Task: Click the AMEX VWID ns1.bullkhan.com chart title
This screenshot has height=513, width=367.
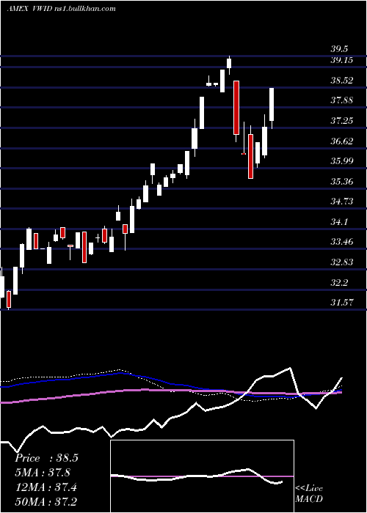Action: coord(62,9)
